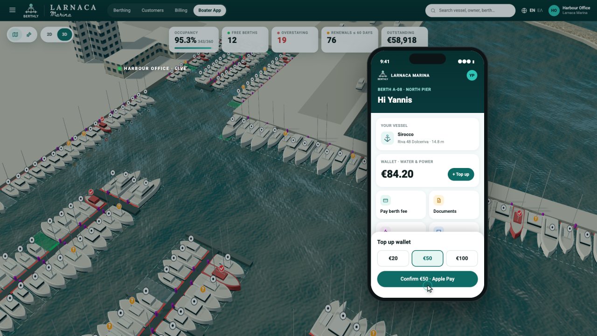Tap the Pay berth fee label
597x336 pixels.
click(x=394, y=211)
